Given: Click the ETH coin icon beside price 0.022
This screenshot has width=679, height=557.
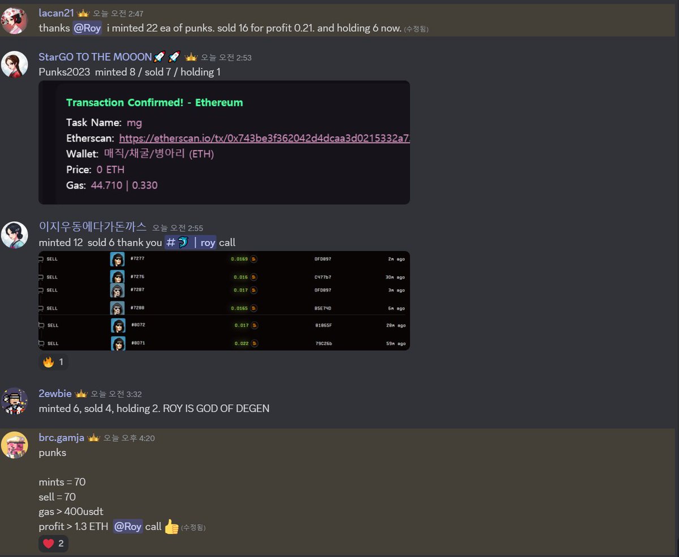Looking at the screenshot, I should [x=255, y=344].
